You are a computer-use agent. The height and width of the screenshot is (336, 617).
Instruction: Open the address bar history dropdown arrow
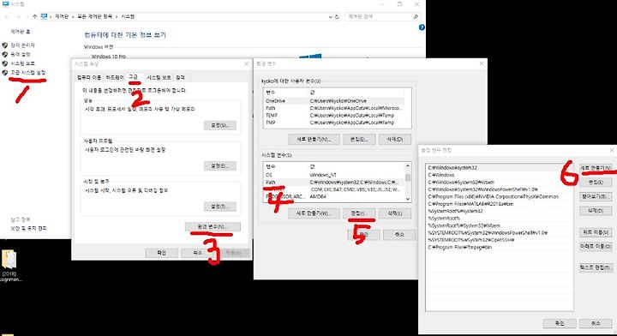tap(330, 16)
